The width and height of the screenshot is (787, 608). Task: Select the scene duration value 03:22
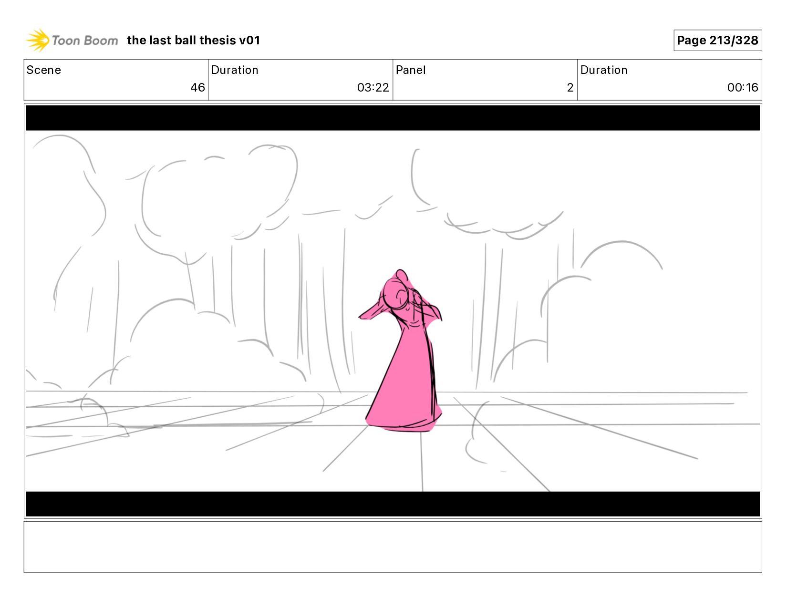point(373,88)
